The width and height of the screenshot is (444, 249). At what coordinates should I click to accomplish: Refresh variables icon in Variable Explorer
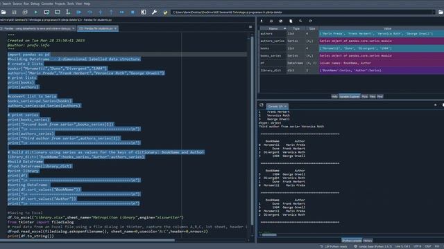310,21
